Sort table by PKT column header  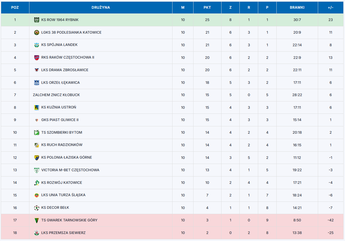(207, 8)
